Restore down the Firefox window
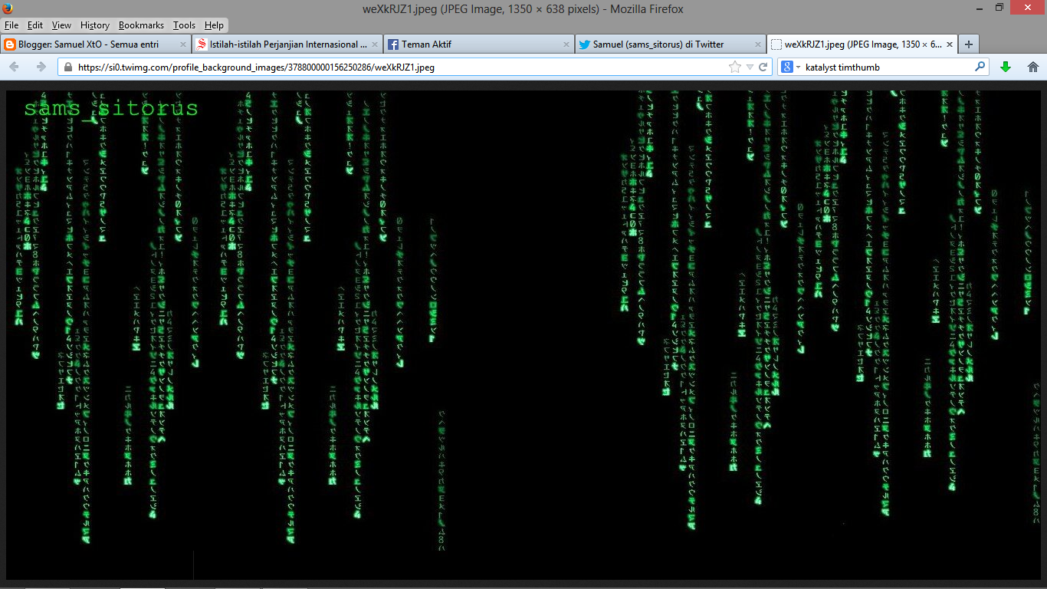This screenshot has height=589, width=1047. coord(999,7)
